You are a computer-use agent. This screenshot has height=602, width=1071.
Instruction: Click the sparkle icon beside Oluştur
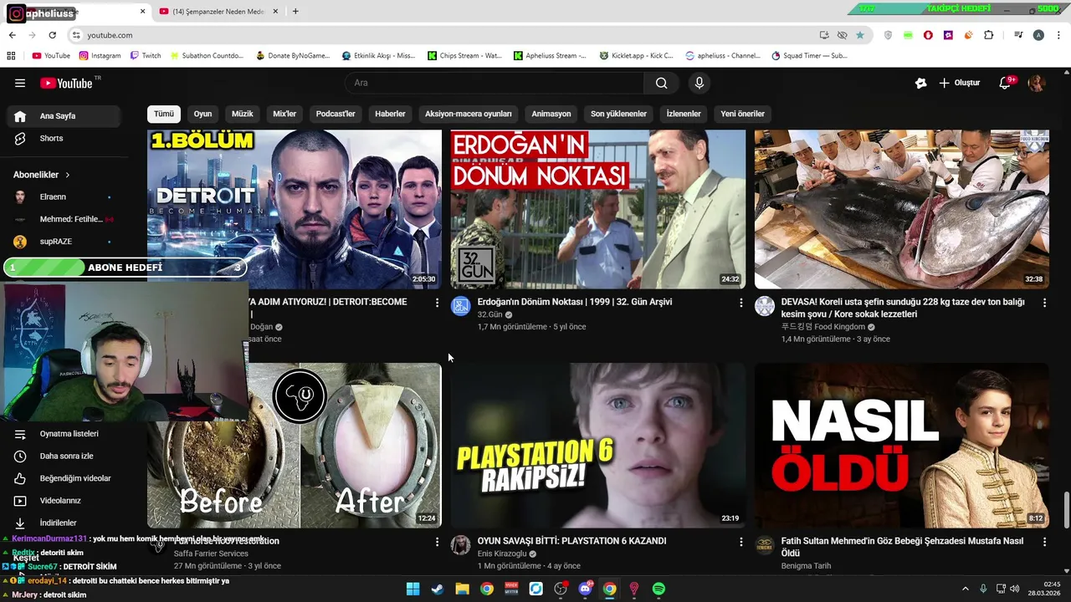coord(920,83)
